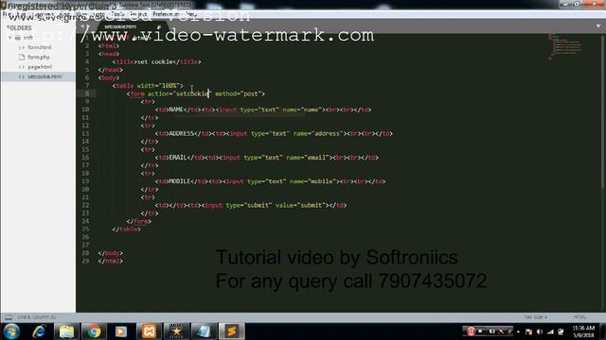The height and width of the screenshot is (340, 606).
Task: Click the FOLDERS sidebar header
Action: click(19, 28)
